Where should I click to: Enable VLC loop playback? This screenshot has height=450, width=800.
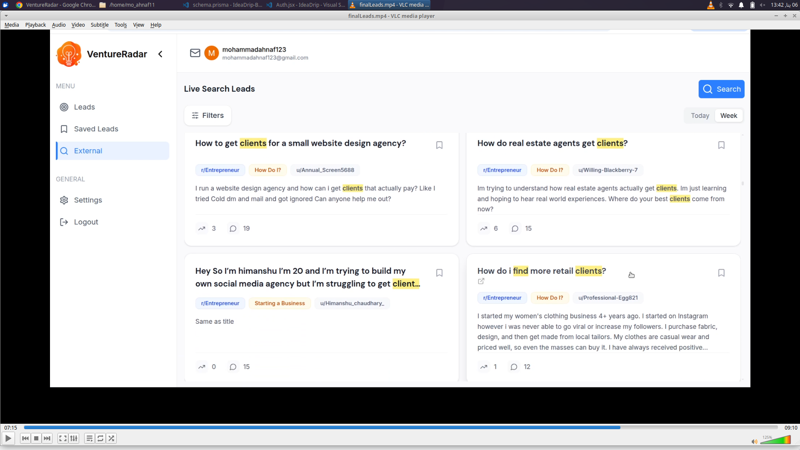click(100, 438)
